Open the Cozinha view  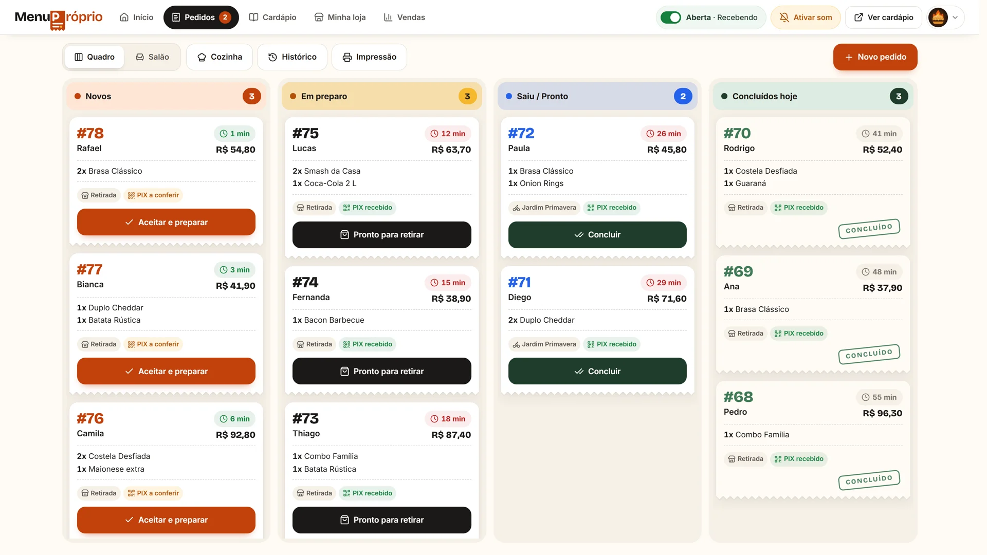coord(220,57)
